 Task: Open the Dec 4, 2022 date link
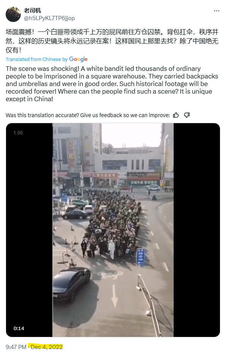point(47,347)
